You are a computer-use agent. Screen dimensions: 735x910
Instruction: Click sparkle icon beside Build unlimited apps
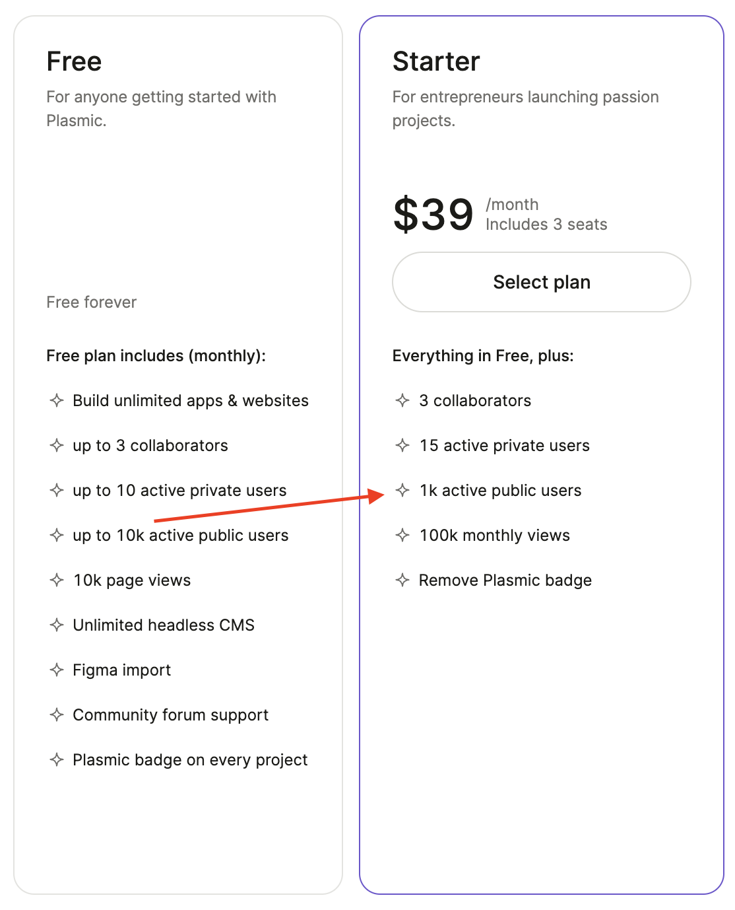[x=57, y=400]
